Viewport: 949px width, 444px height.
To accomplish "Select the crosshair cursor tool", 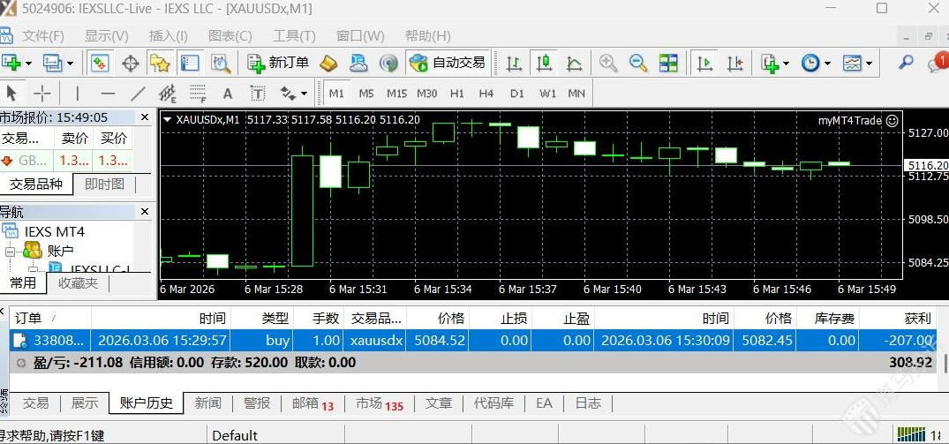I will (41, 94).
